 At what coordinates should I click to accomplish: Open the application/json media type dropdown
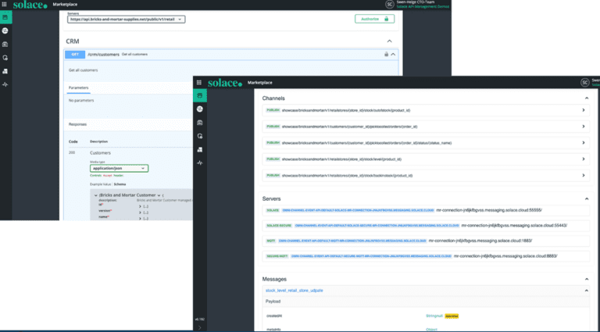[119, 168]
